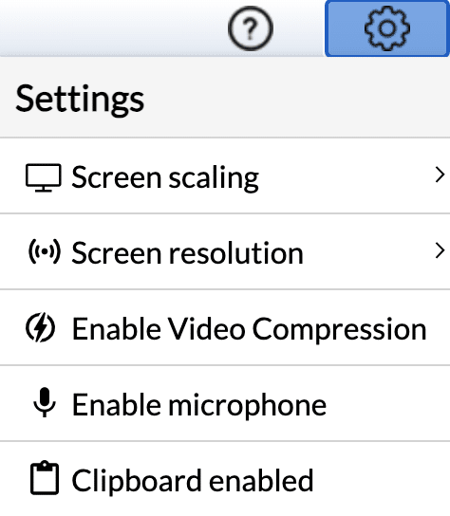Expand Screen scaling with its right chevron

point(440,175)
